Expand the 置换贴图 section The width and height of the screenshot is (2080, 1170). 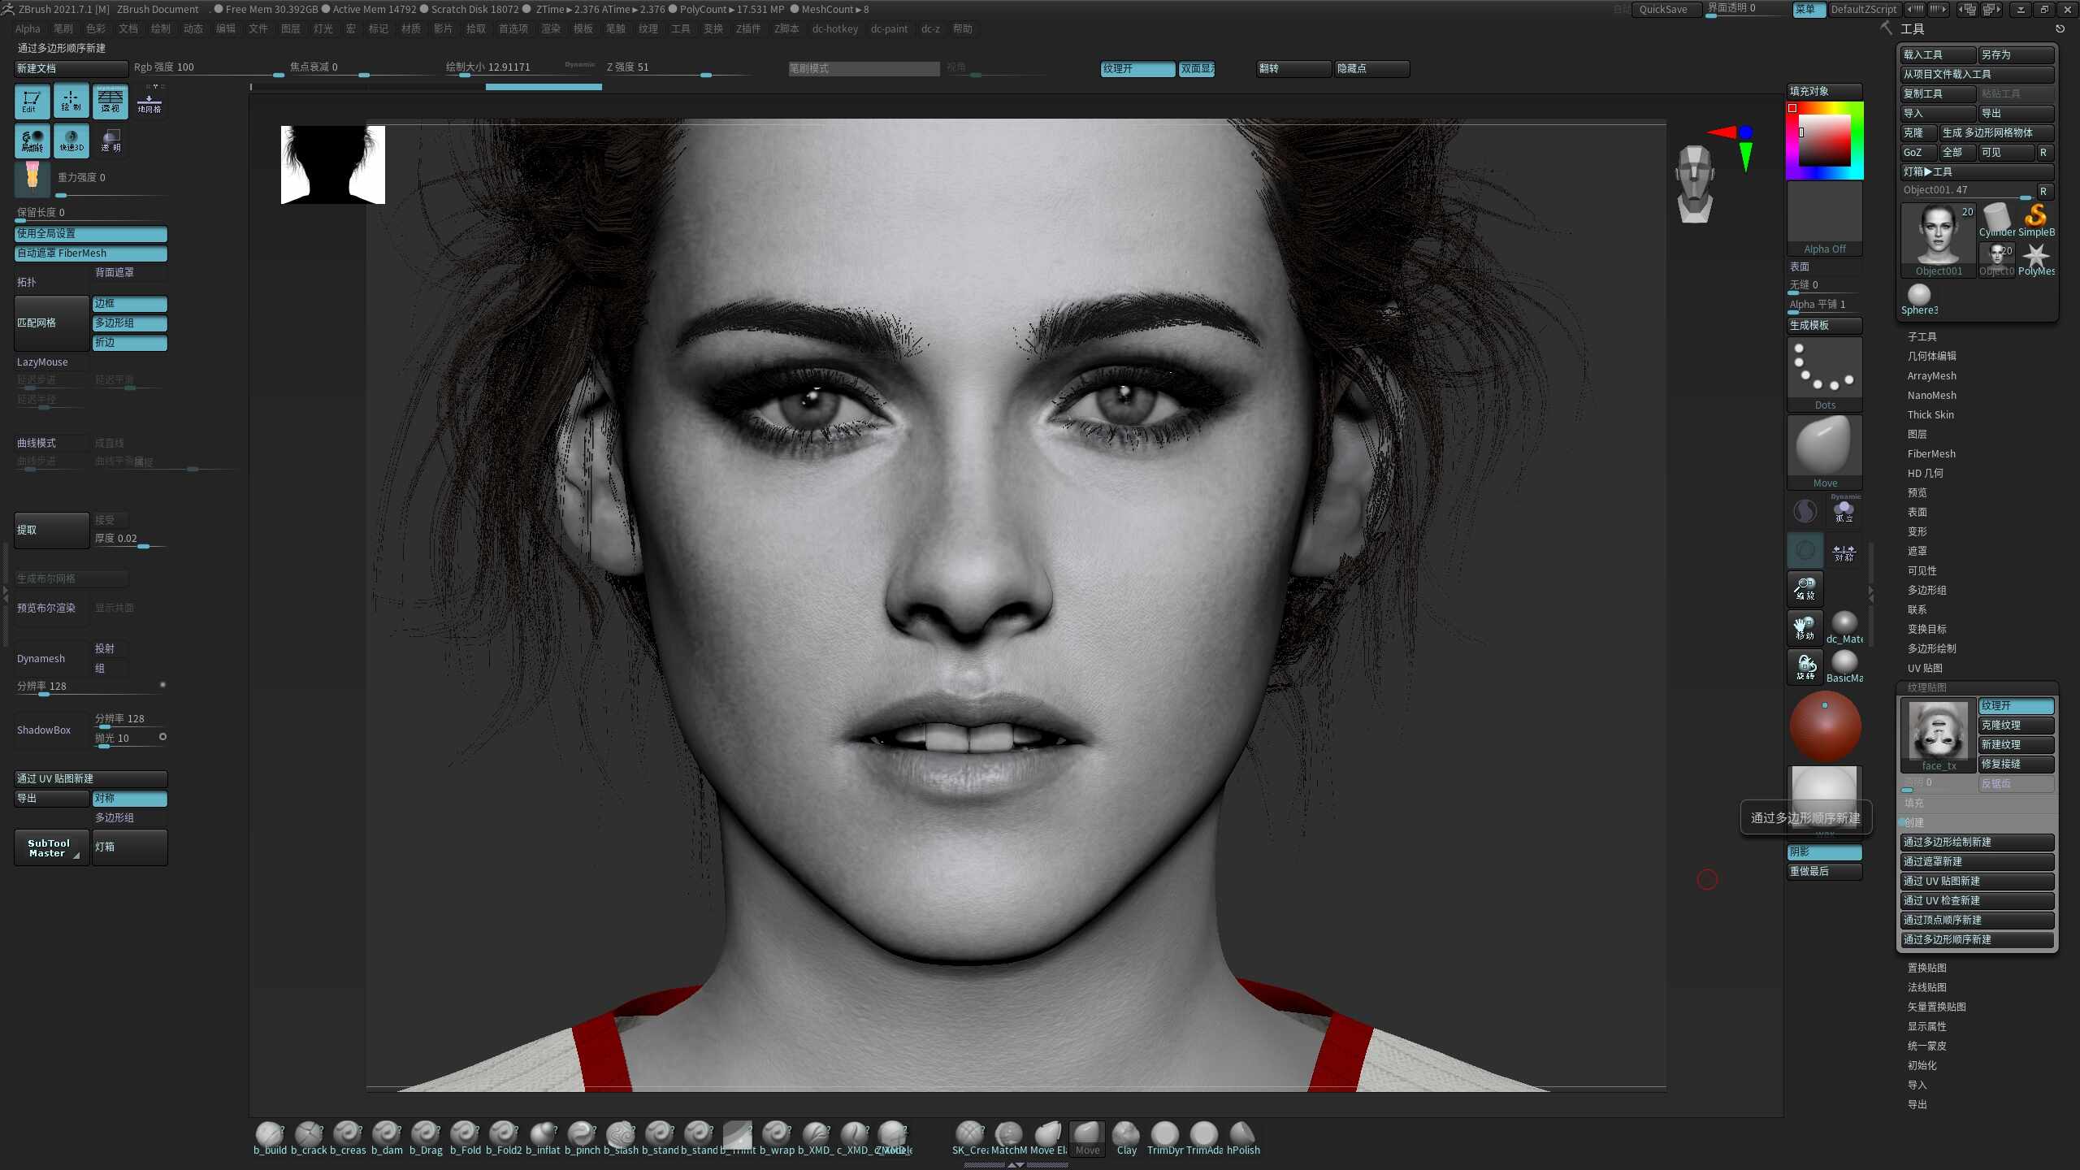1926,968
